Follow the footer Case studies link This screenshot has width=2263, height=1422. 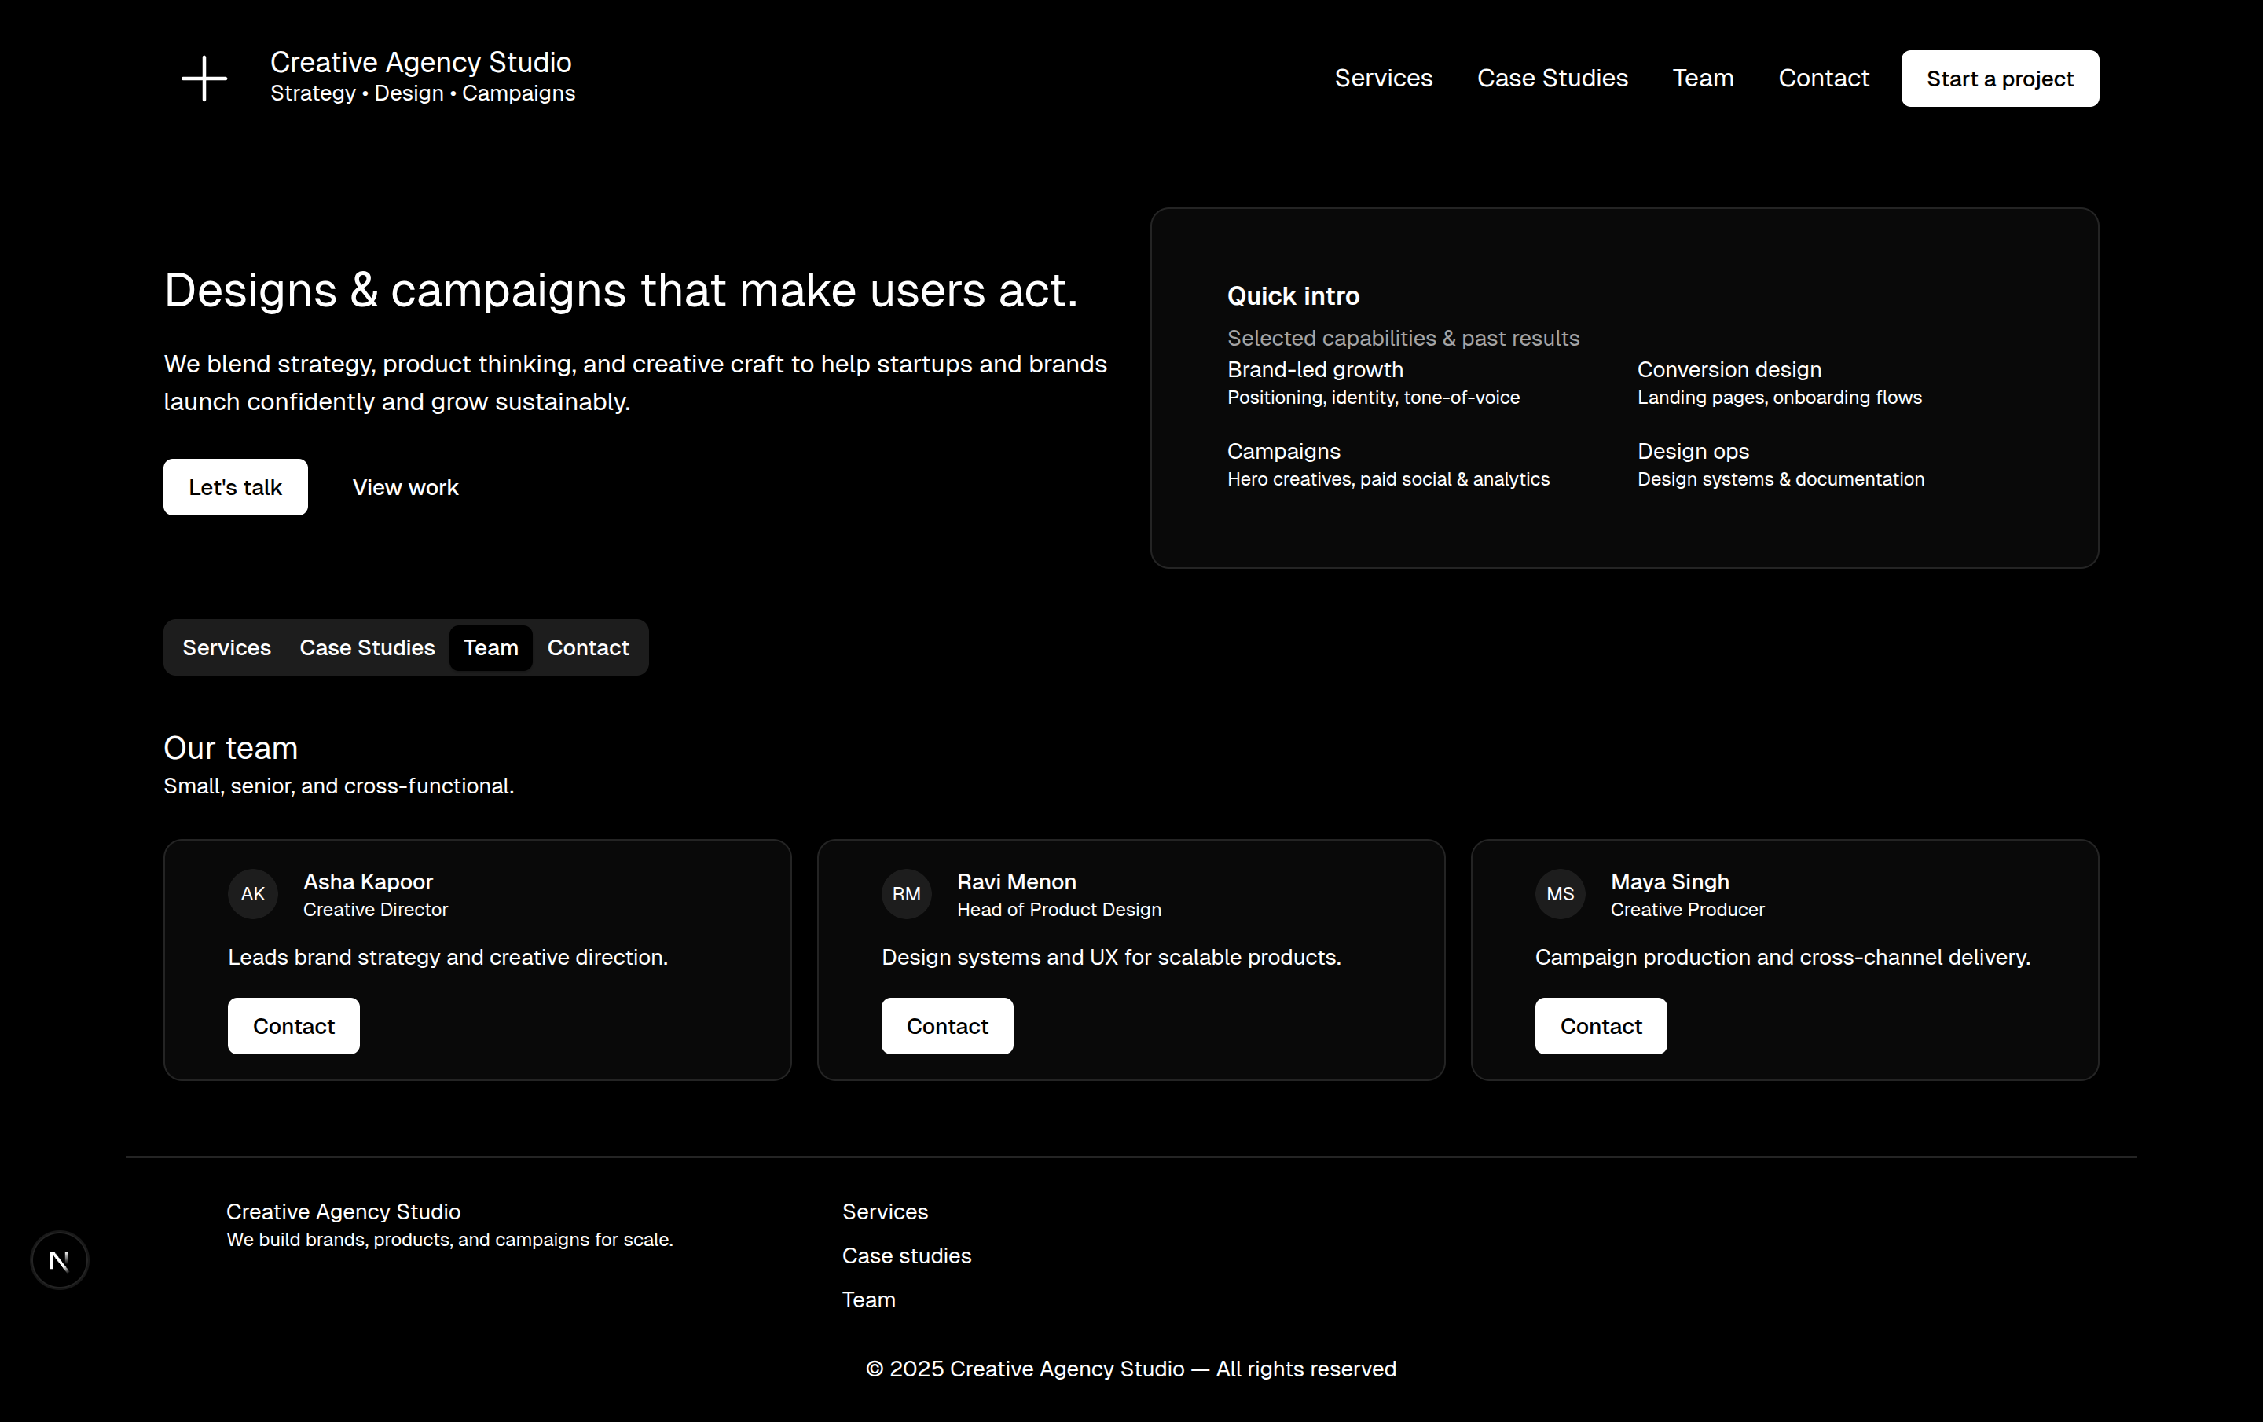(906, 1255)
